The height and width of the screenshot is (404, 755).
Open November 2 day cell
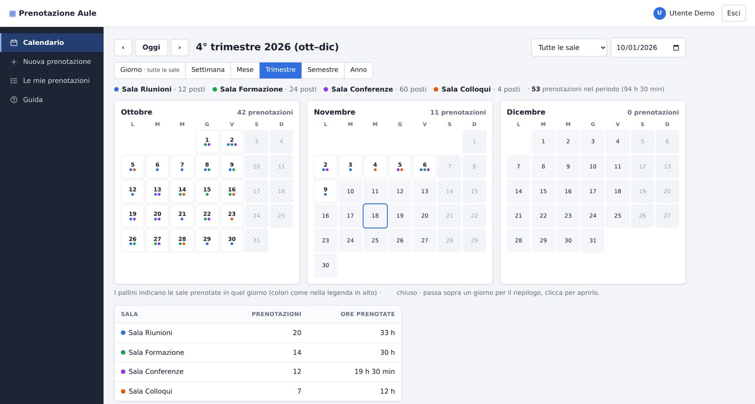326,166
